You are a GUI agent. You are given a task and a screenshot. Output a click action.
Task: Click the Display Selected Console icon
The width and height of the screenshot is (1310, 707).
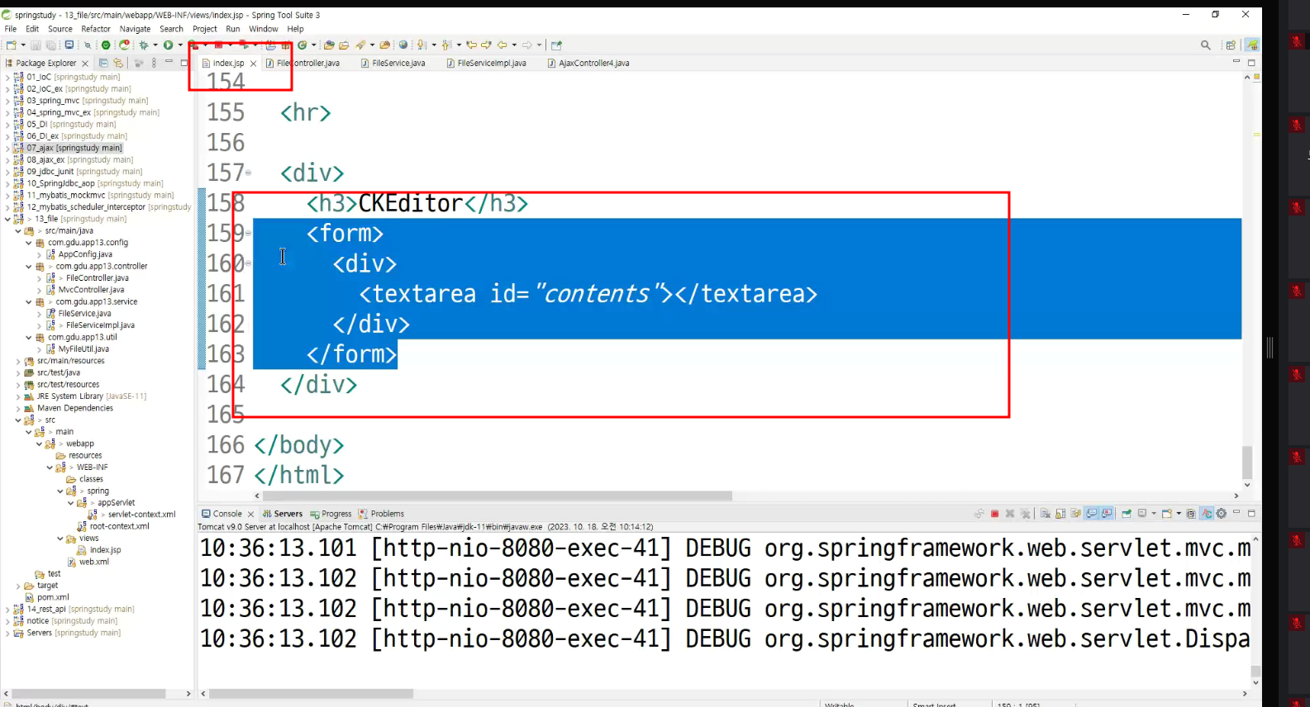1142,513
